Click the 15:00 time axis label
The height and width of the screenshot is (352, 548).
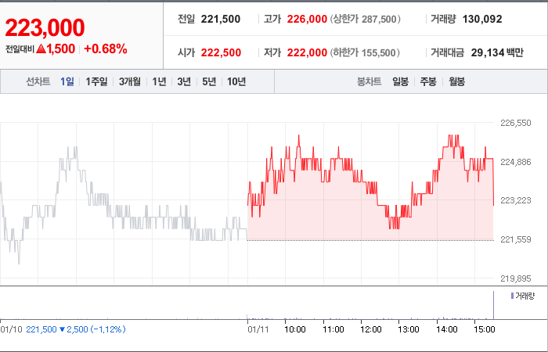coord(485,329)
